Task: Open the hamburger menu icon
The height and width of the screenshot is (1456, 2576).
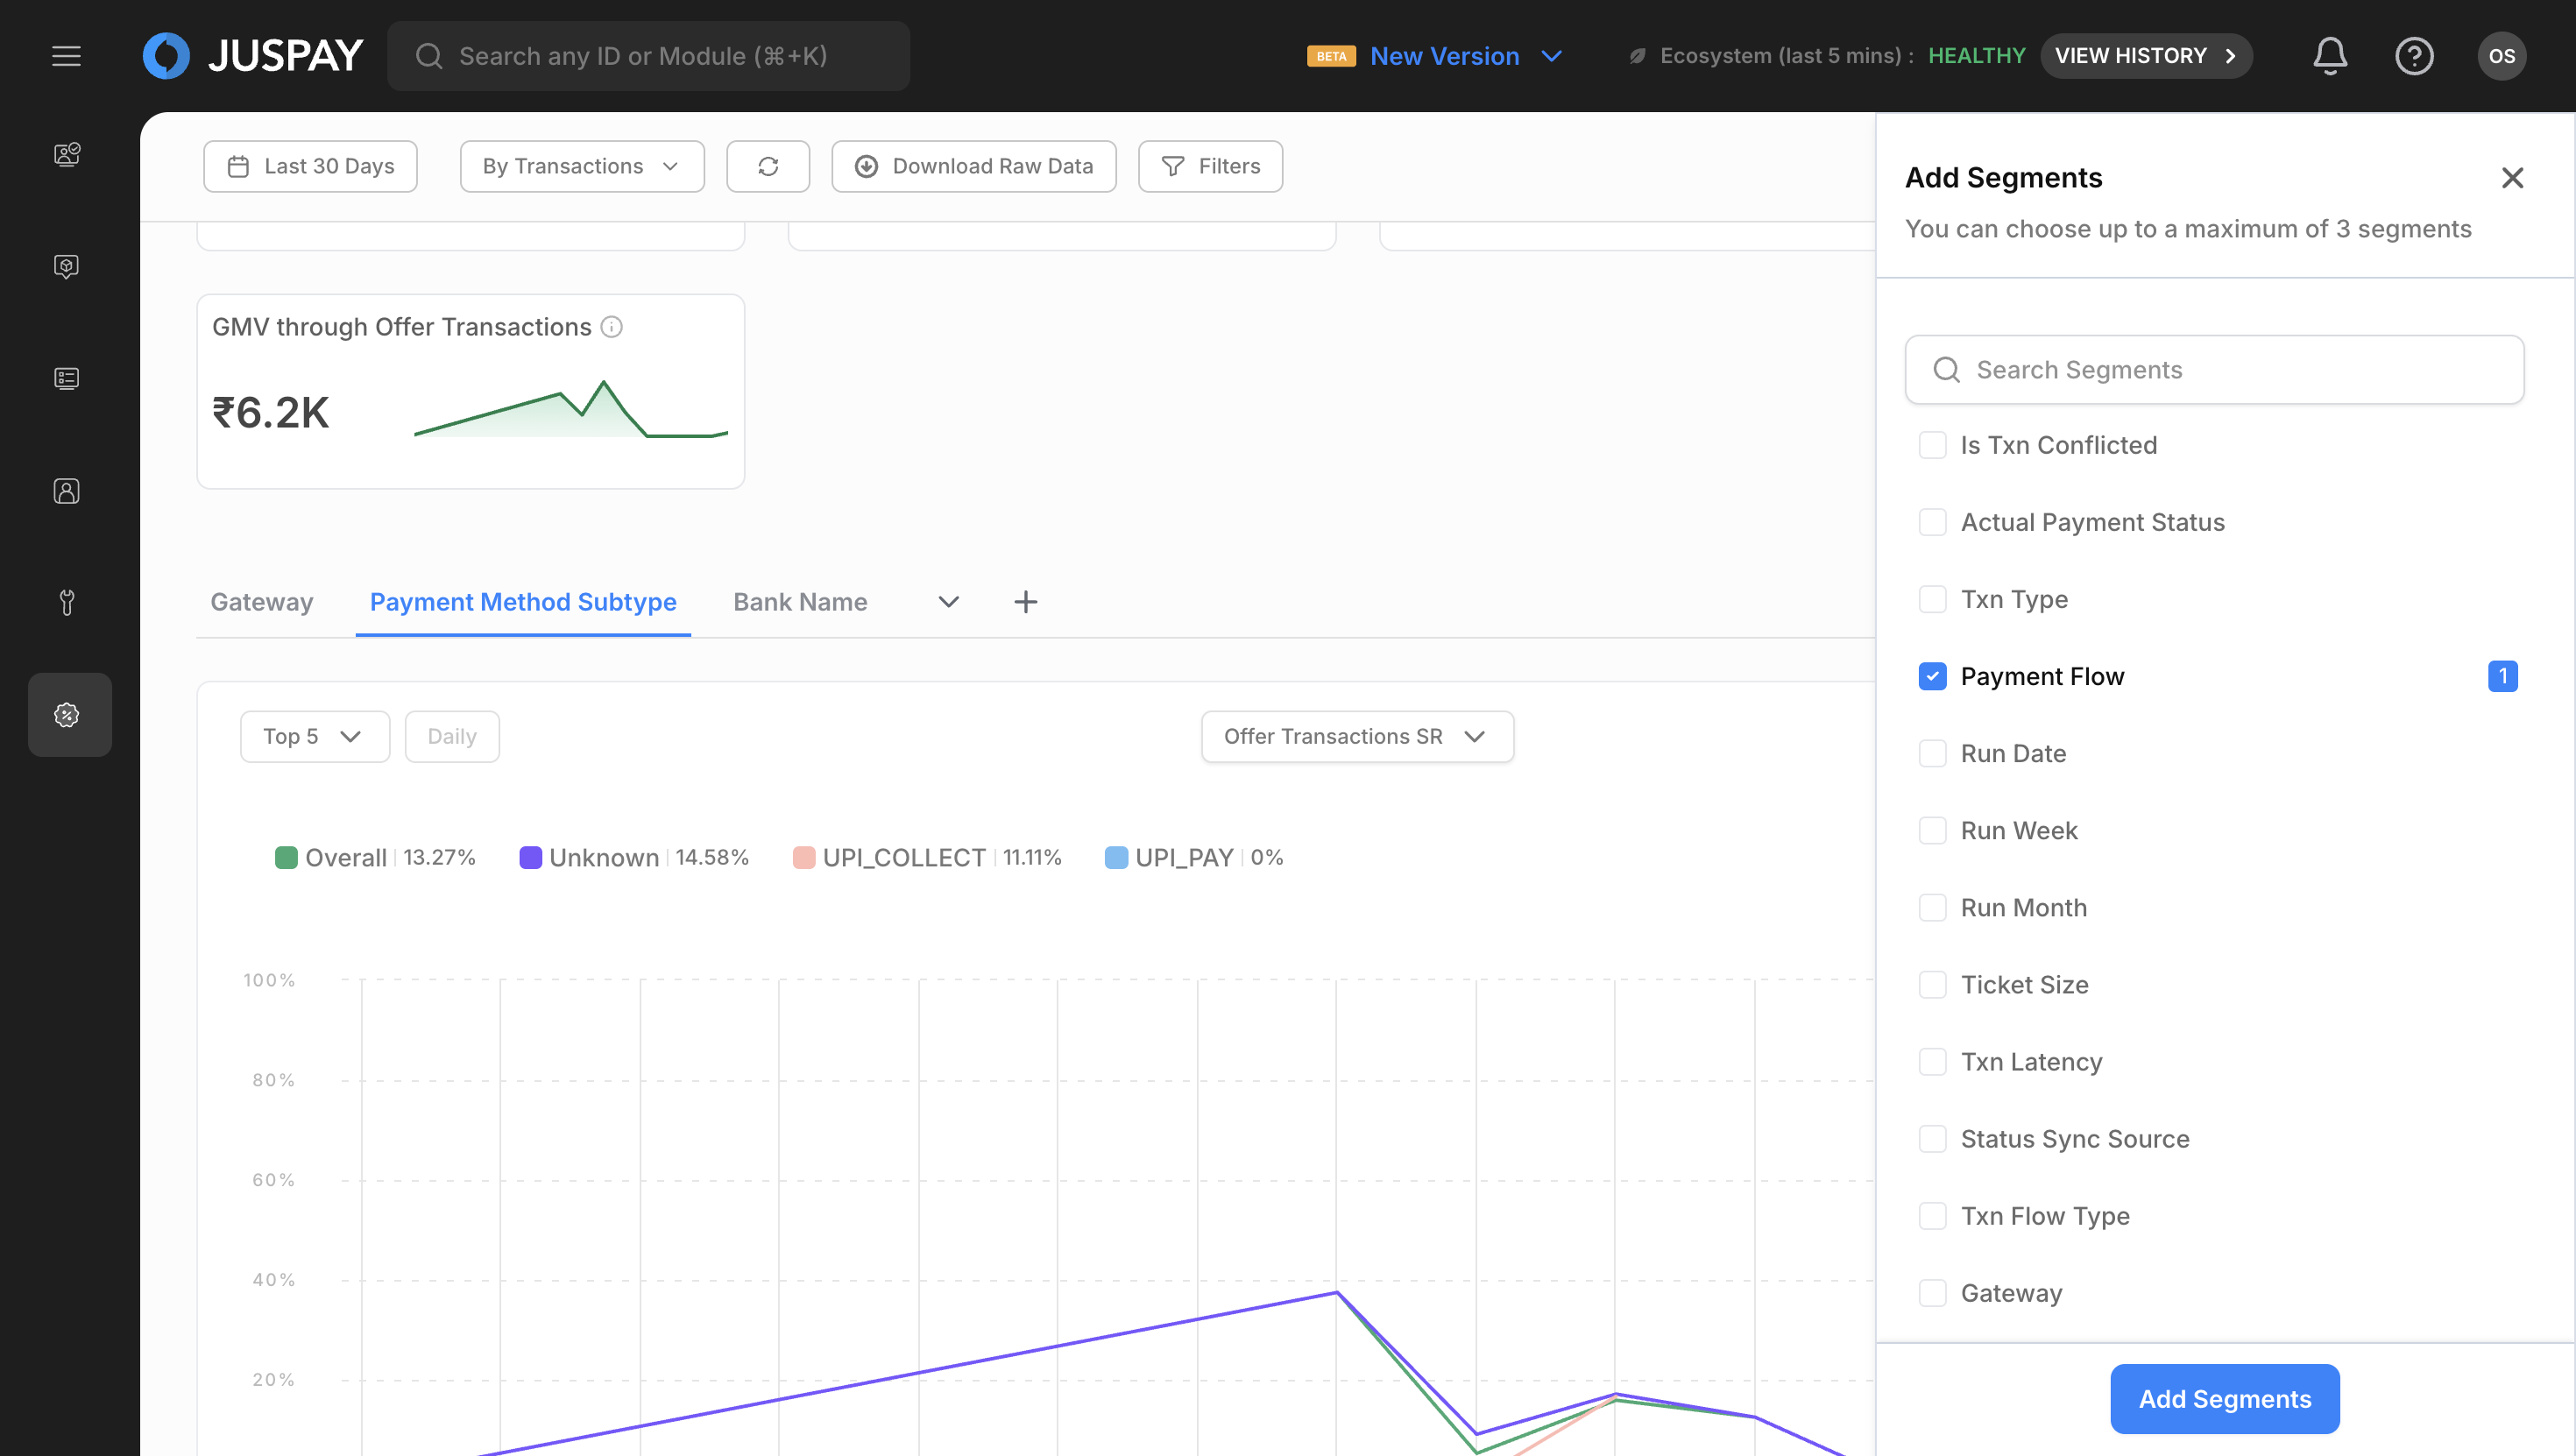Action: click(x=66, y=56)
